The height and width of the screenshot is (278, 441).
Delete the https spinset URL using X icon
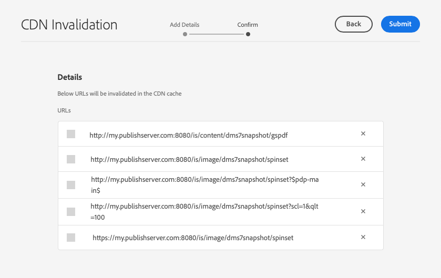coord(363,237)
